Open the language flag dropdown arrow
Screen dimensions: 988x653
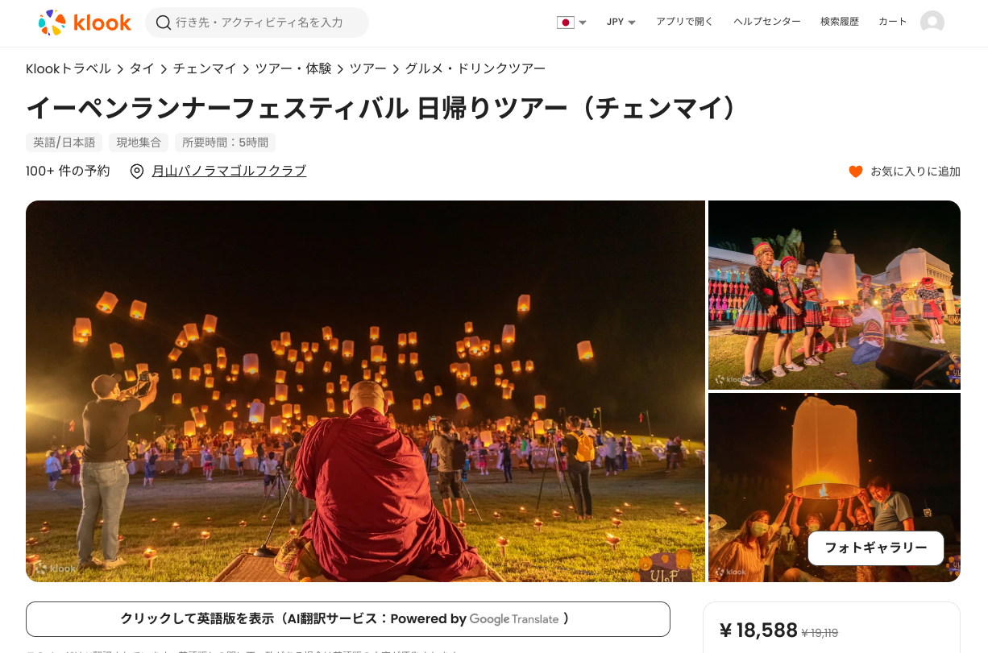(x=583, y=23)
